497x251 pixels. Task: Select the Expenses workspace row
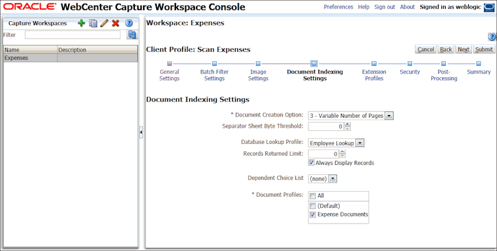(71, 58)
